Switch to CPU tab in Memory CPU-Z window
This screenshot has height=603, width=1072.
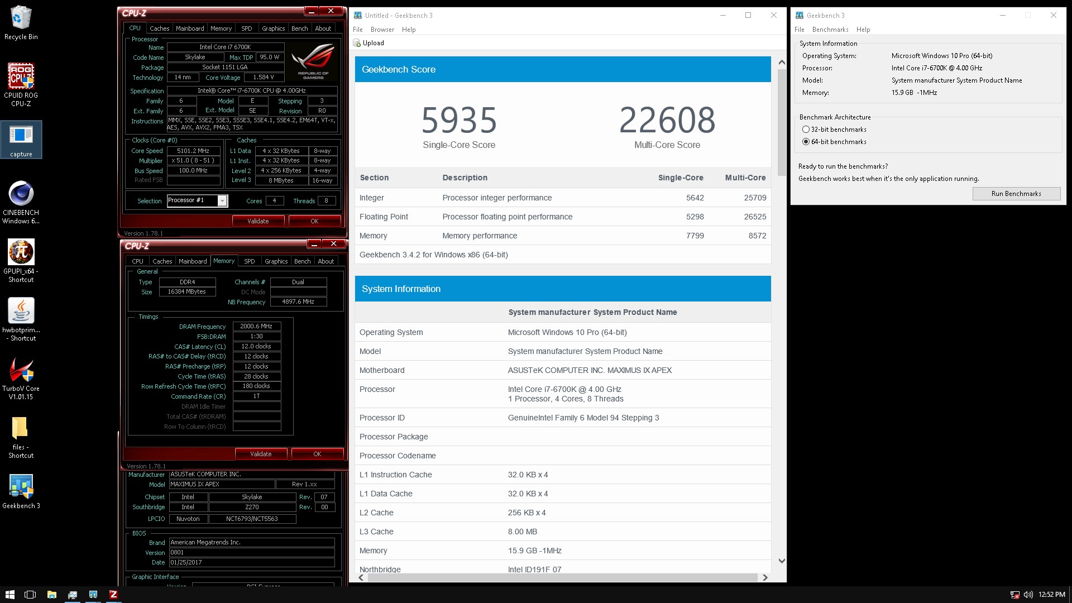pos(138,261)
